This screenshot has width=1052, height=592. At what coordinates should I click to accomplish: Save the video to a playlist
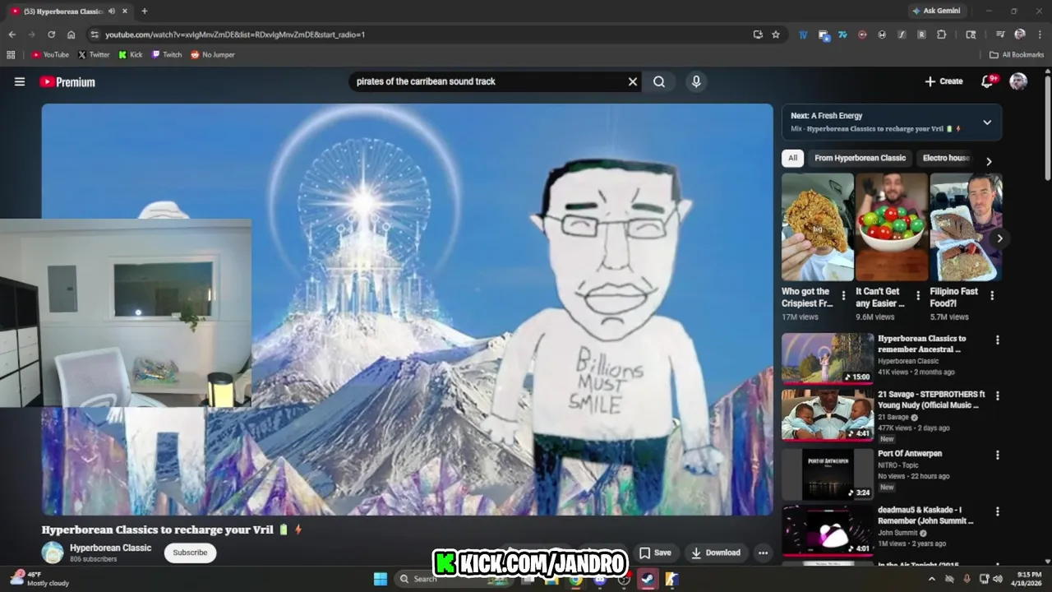coord(655,553)
